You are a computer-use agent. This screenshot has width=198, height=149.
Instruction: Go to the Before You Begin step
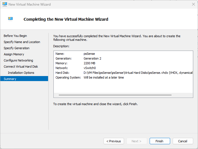coord(15,36)
